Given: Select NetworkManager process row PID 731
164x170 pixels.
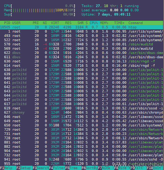Looking at the screenshot, I should [82, 134].
